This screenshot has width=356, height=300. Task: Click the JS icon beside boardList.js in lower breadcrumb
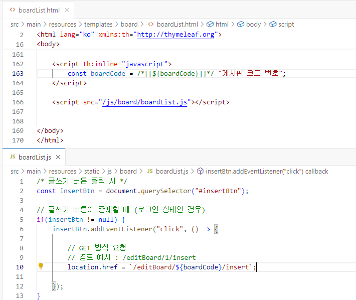(150, 171)
